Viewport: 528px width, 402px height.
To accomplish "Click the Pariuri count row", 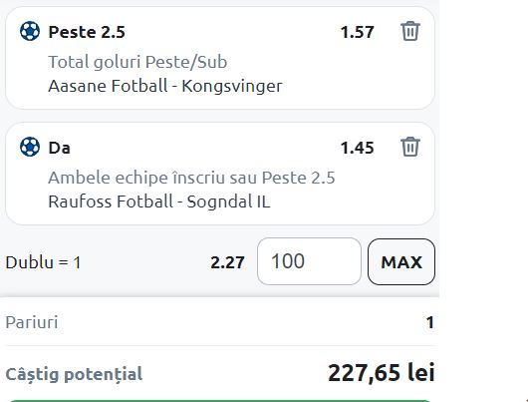I will pos(219,322).
